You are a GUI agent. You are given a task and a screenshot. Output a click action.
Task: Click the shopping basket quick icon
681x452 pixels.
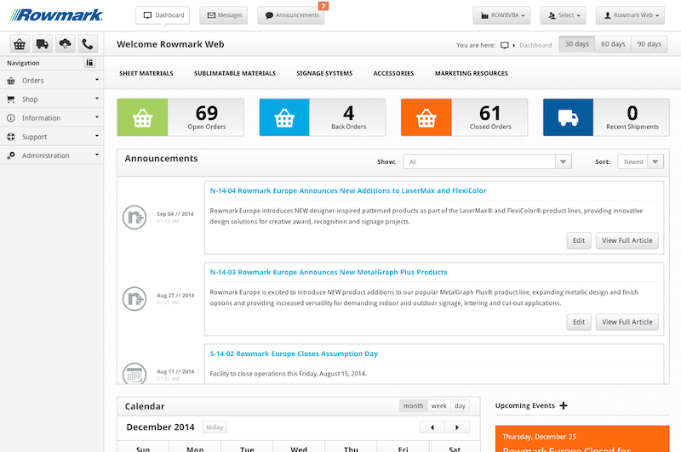point(20,44)
